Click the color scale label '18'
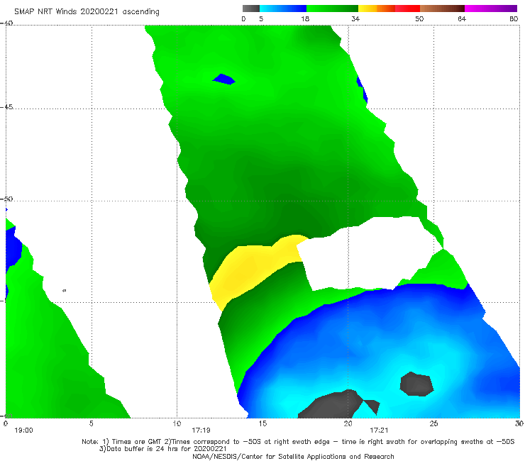 [305, 18]
